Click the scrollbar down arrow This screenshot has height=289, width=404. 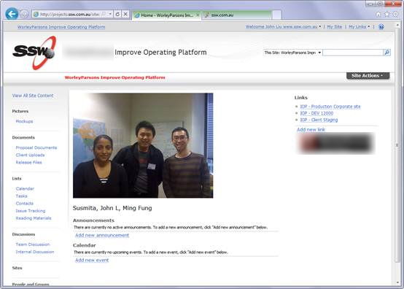click(397, 282)
